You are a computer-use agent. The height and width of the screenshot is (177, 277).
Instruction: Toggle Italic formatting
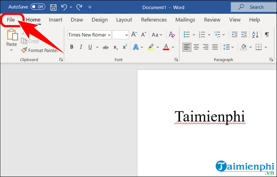(x=81, y=47)
